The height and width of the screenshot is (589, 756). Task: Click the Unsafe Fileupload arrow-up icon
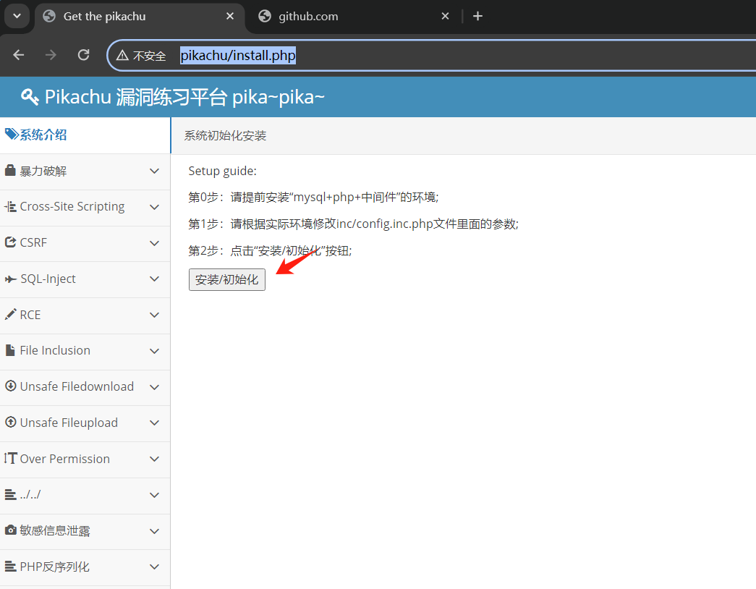[x=11, y=422]
